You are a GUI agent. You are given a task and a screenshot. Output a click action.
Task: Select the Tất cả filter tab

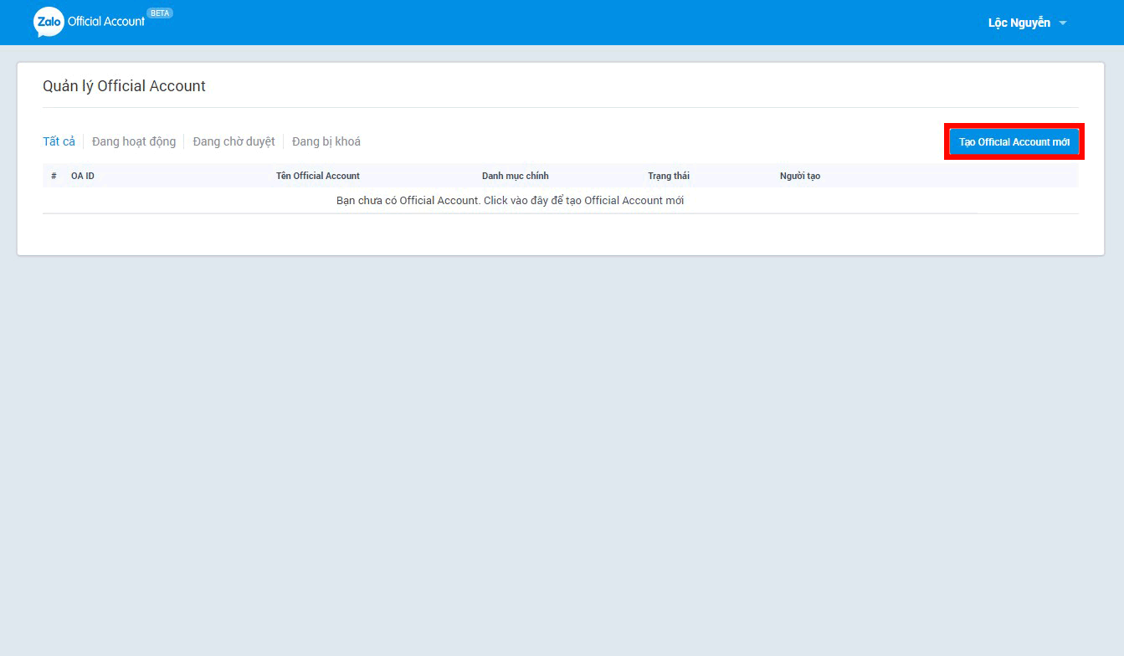59,141
